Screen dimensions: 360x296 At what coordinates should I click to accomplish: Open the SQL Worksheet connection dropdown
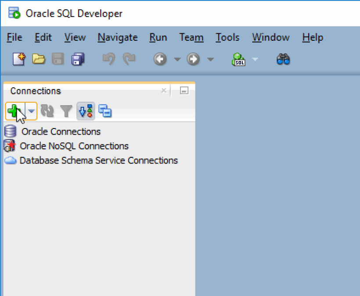pos(255,59)
